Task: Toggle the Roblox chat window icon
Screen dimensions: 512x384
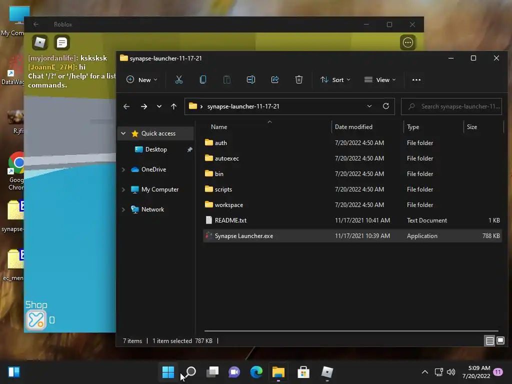Action: 61,42
